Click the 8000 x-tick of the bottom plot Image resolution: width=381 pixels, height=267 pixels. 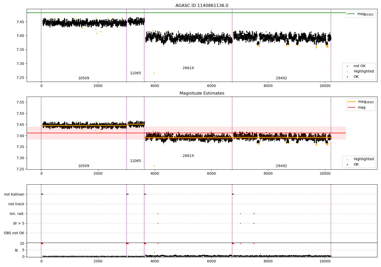(268, 261)
